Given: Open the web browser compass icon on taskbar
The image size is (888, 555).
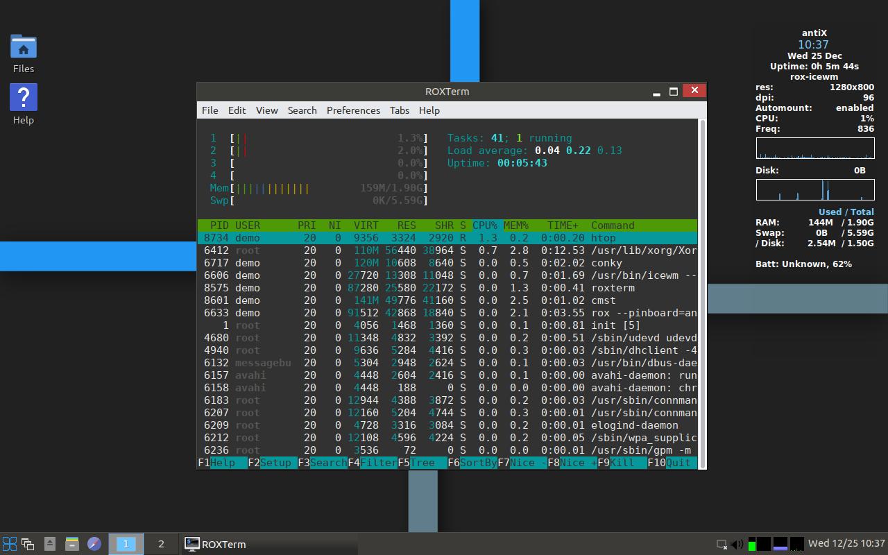Looking at the screenshot, I should tap(94, 544).
